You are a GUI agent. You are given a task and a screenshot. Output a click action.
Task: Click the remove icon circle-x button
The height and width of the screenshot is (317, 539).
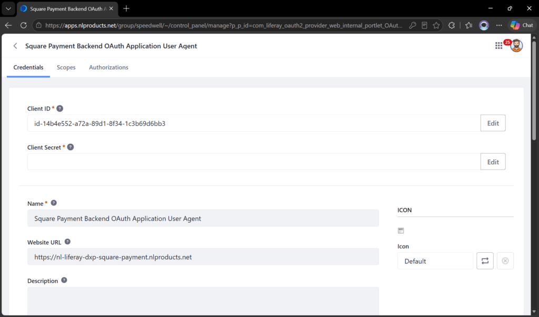pyautogui.click(x=505, y=261)
